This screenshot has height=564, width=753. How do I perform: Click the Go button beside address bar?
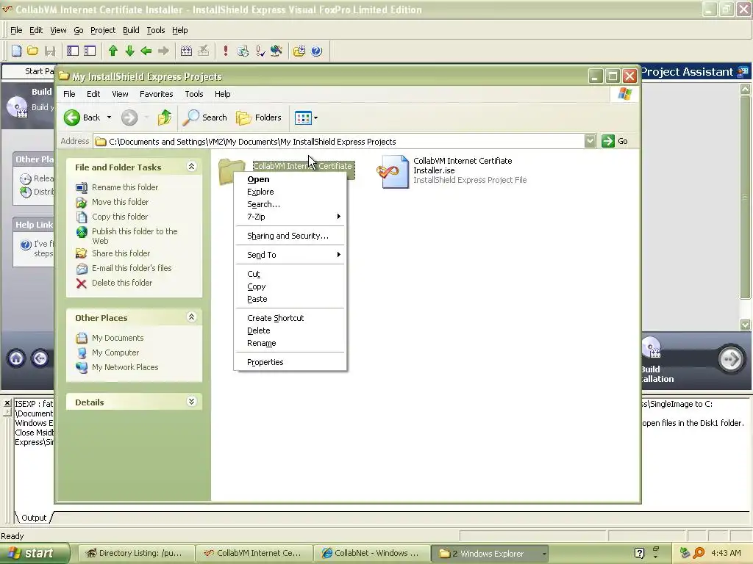pos(615,141)
